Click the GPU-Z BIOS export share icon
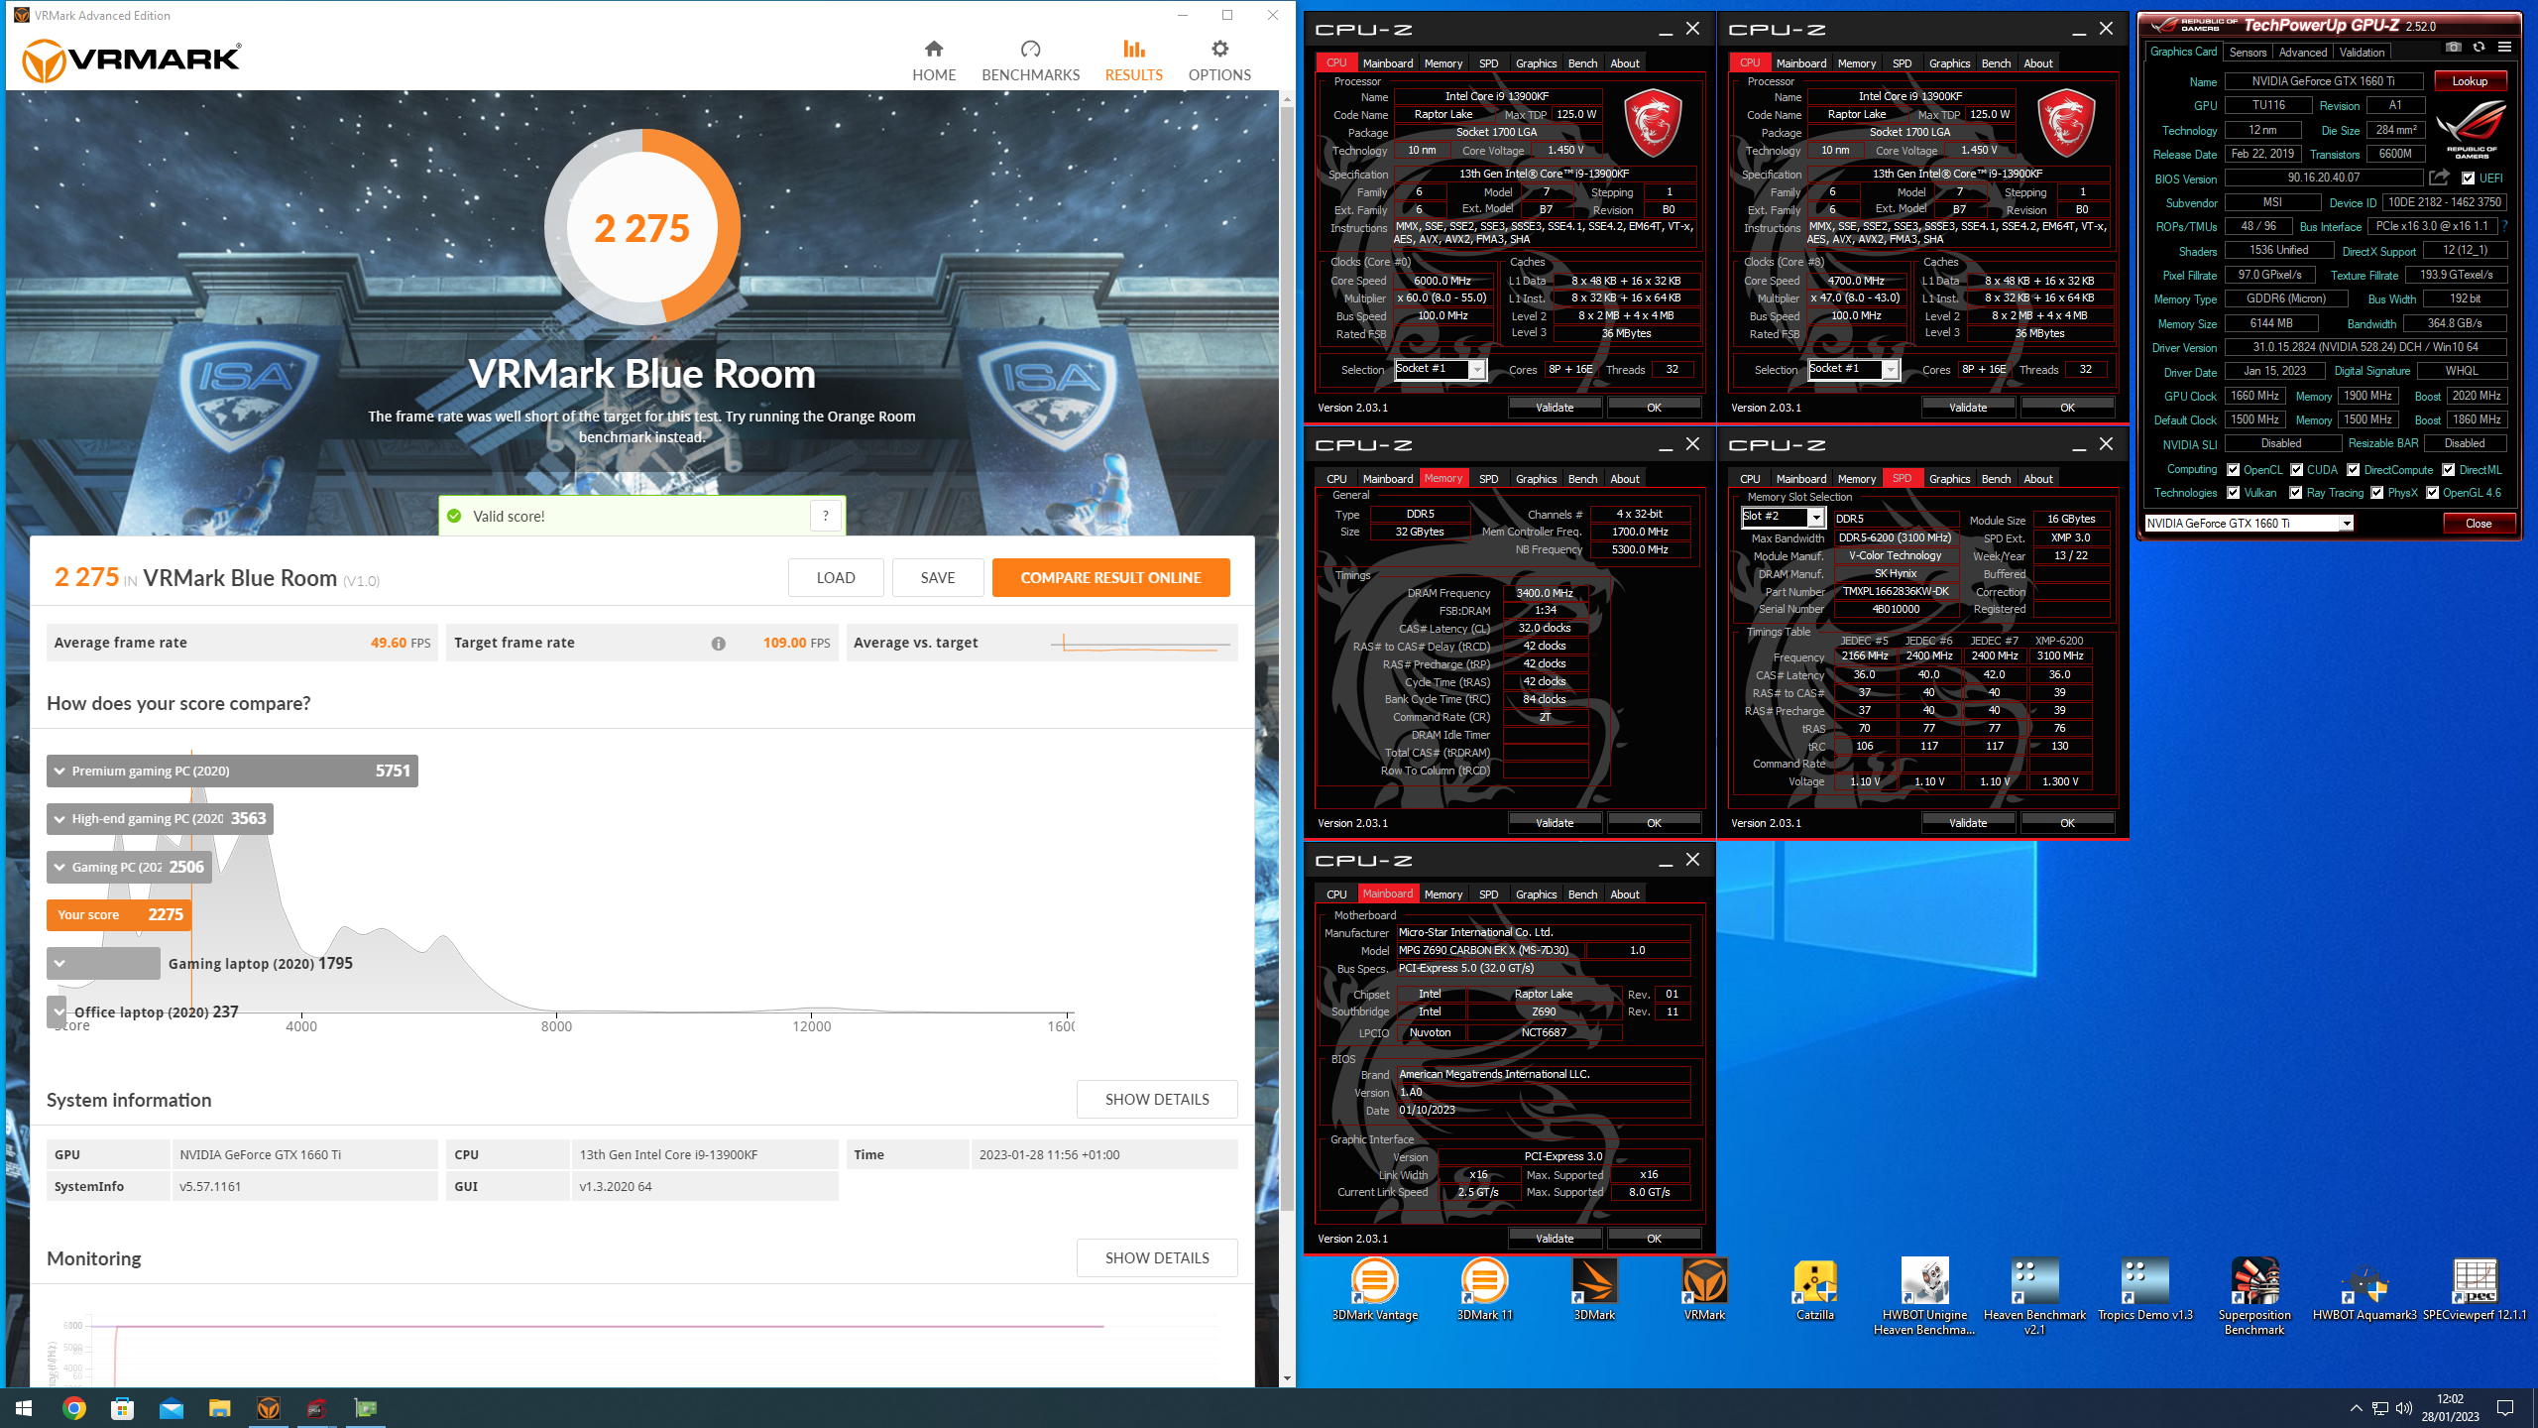 pyautogui.click(x=2440, y=178)
